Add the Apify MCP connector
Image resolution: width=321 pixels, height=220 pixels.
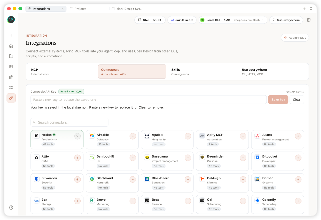point(243,136)
